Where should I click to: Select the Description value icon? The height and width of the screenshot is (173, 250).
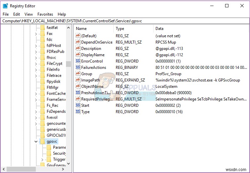coord(78,48)
